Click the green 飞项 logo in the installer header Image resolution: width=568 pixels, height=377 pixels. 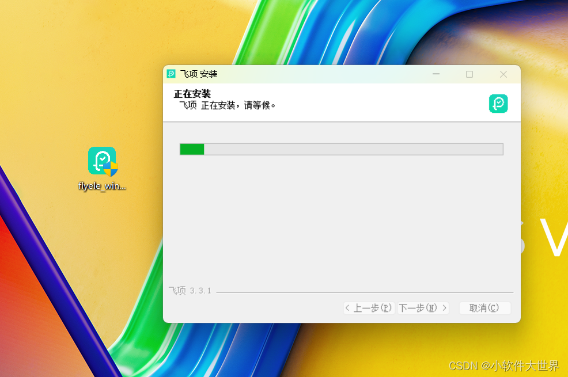point(498,104)
